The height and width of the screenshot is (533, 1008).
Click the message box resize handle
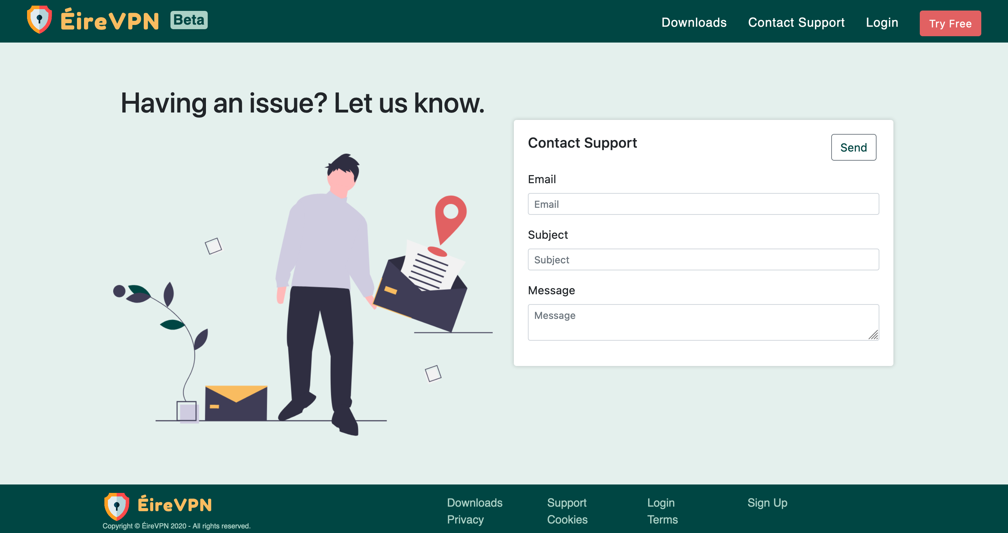tap(873, 335)
